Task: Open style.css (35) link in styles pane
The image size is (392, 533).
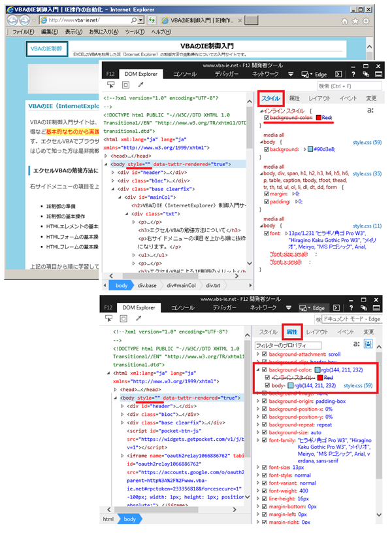Action: tap(367, 174)
